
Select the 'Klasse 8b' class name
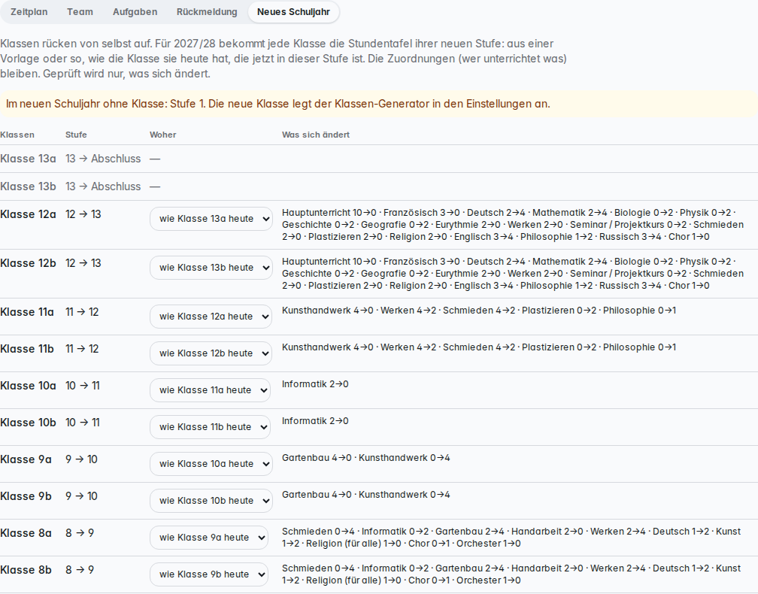coord(26,570)
